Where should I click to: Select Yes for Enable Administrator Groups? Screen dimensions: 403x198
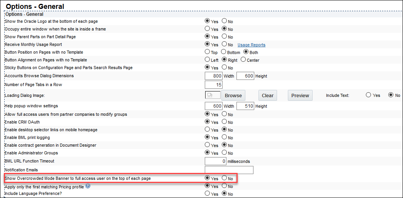(x=207, y=152)
